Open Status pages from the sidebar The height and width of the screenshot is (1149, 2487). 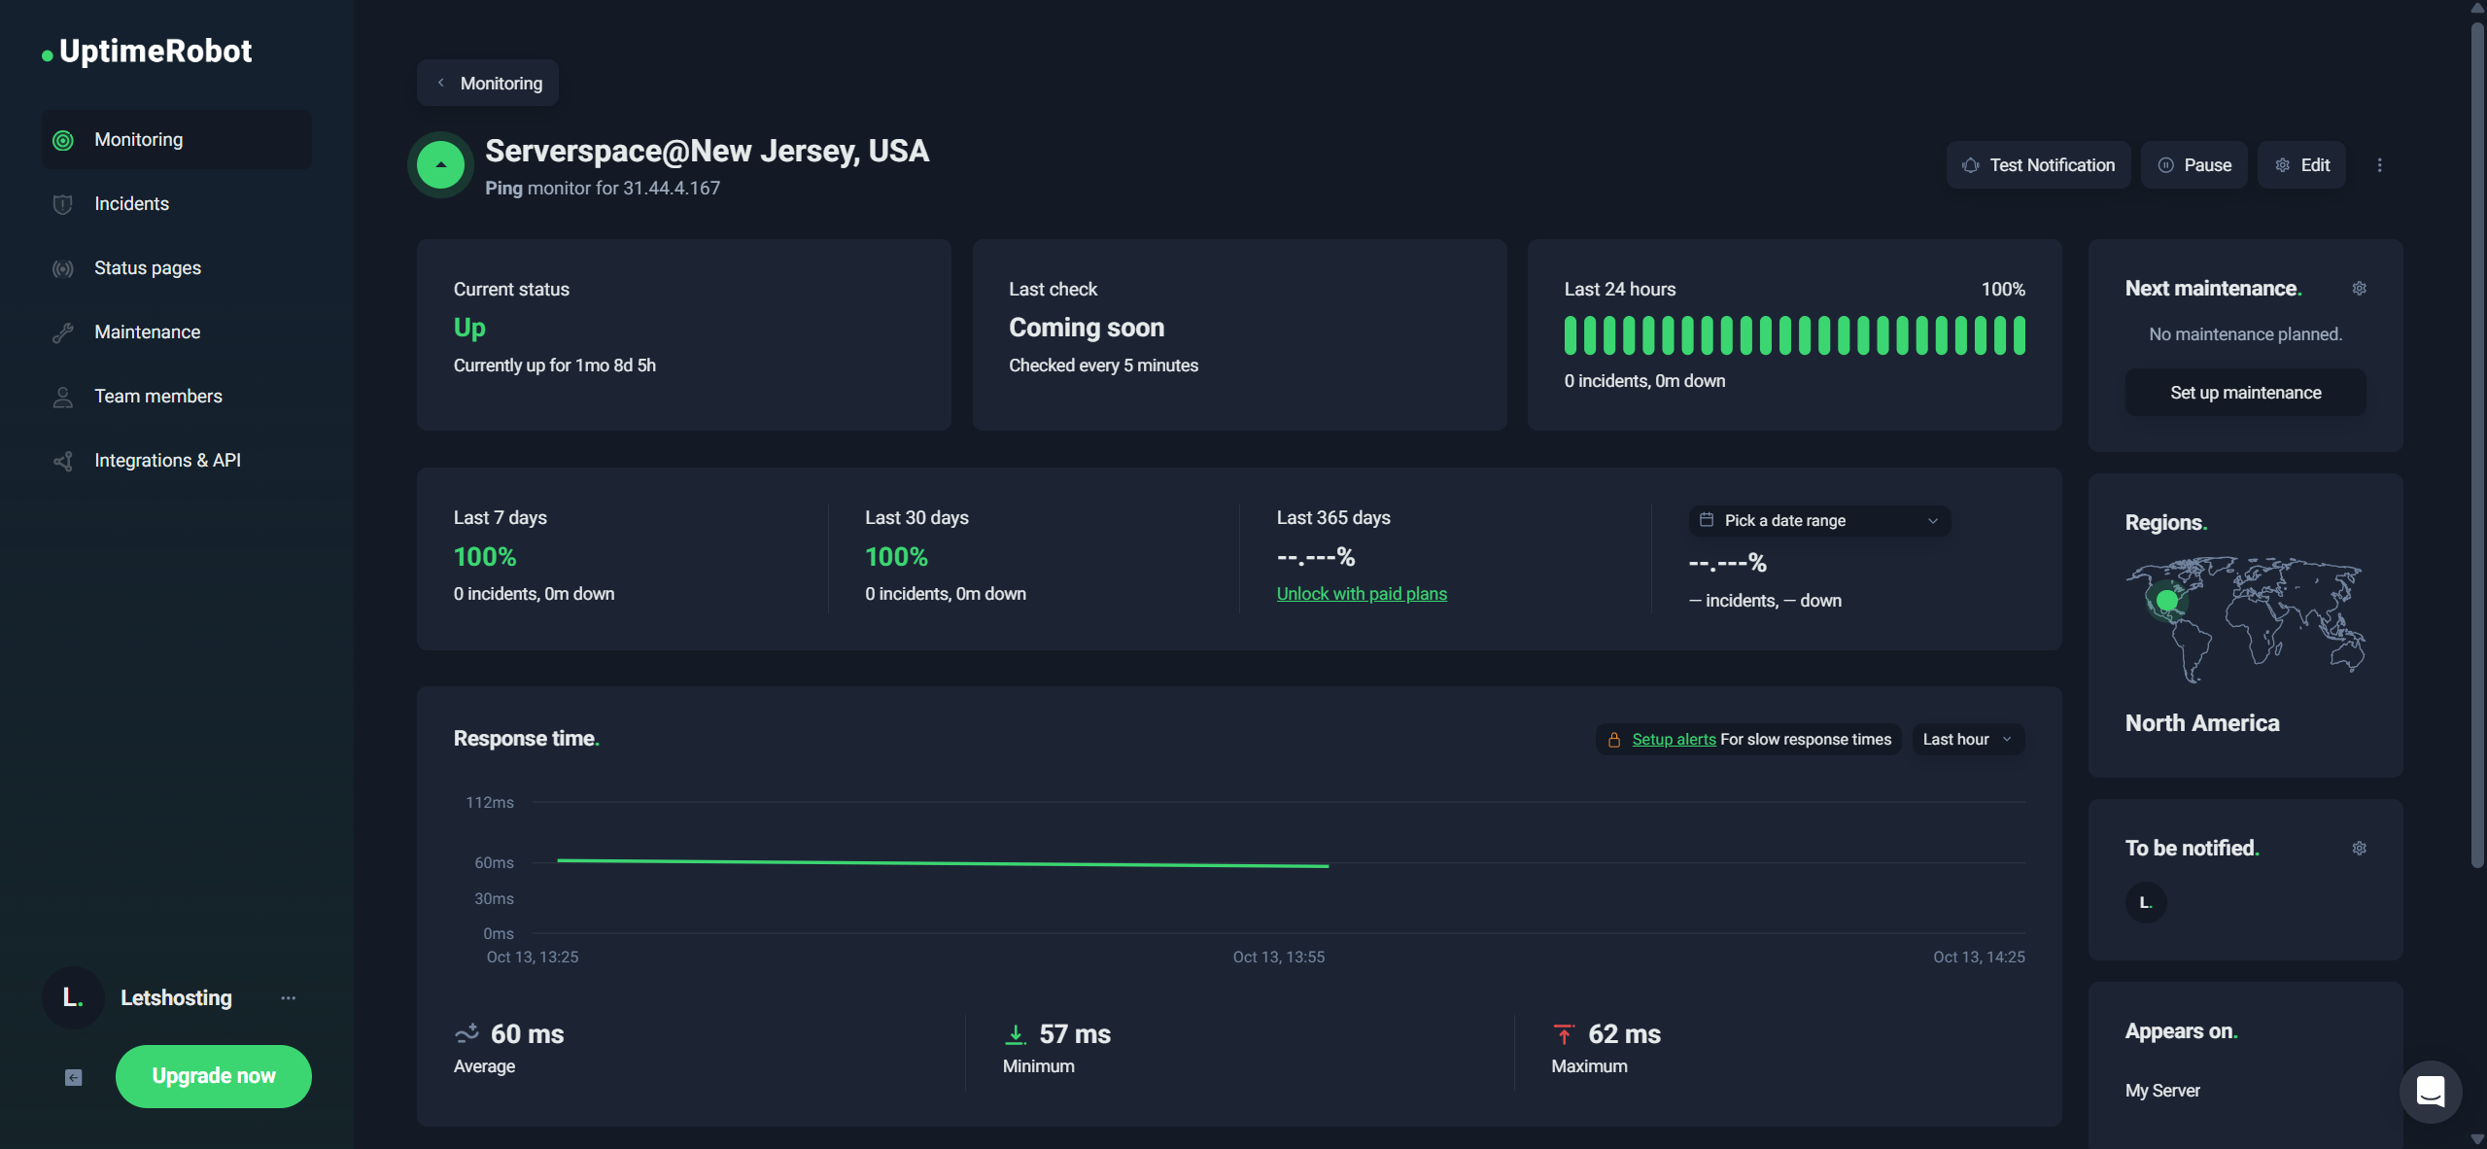click(x=177, y=268)
